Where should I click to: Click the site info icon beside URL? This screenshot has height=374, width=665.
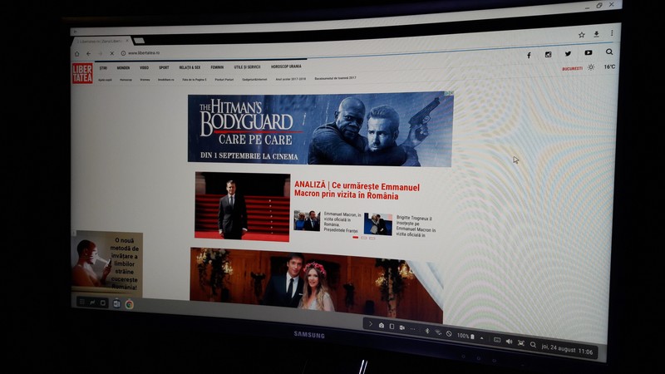click(123, 53)
